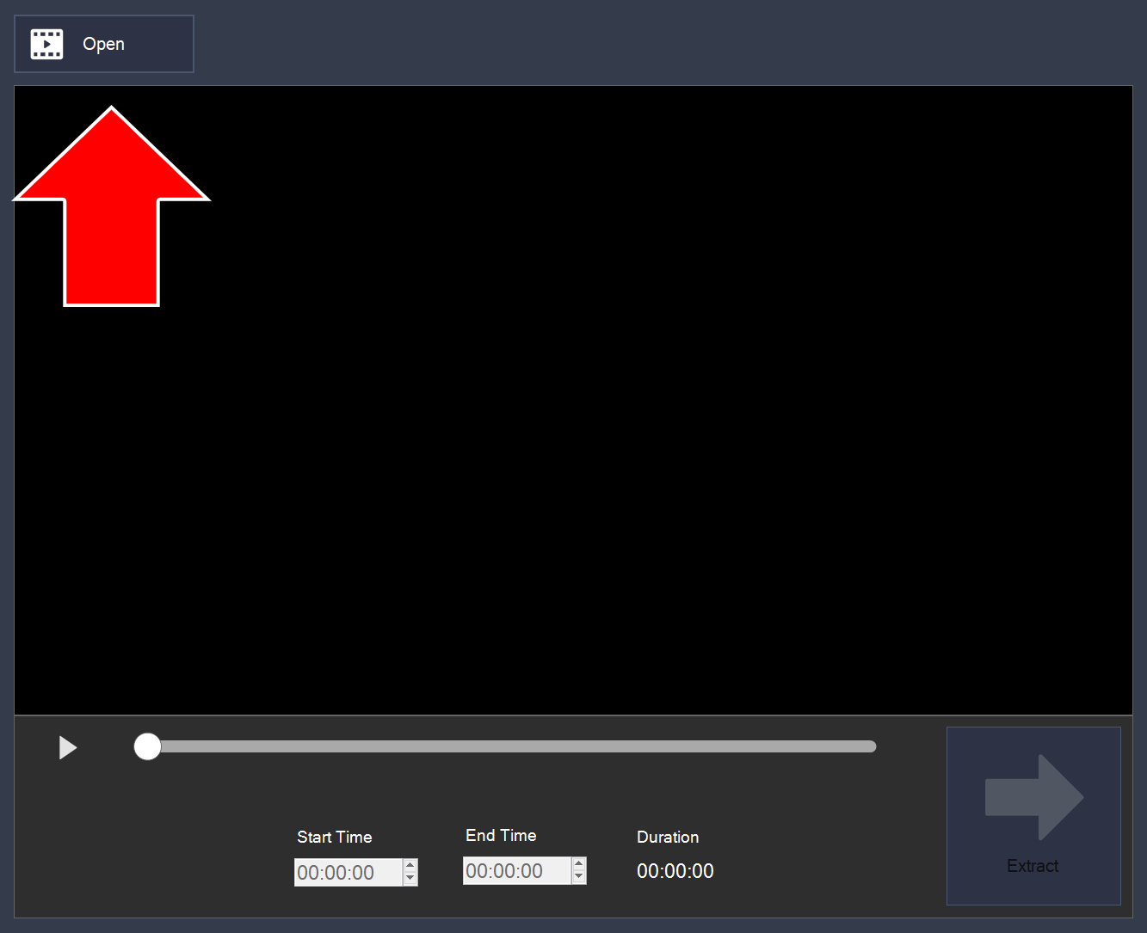Click the End Time label
Viewport: 1147px width, 933px height.
[501, 835]
